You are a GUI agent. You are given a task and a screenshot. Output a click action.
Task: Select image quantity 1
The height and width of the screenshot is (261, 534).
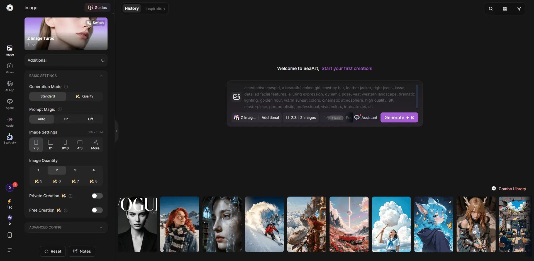[x=38, y=170]
